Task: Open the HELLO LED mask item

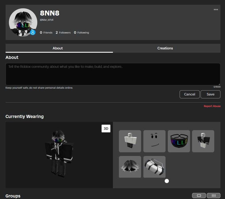Action: 179,141
